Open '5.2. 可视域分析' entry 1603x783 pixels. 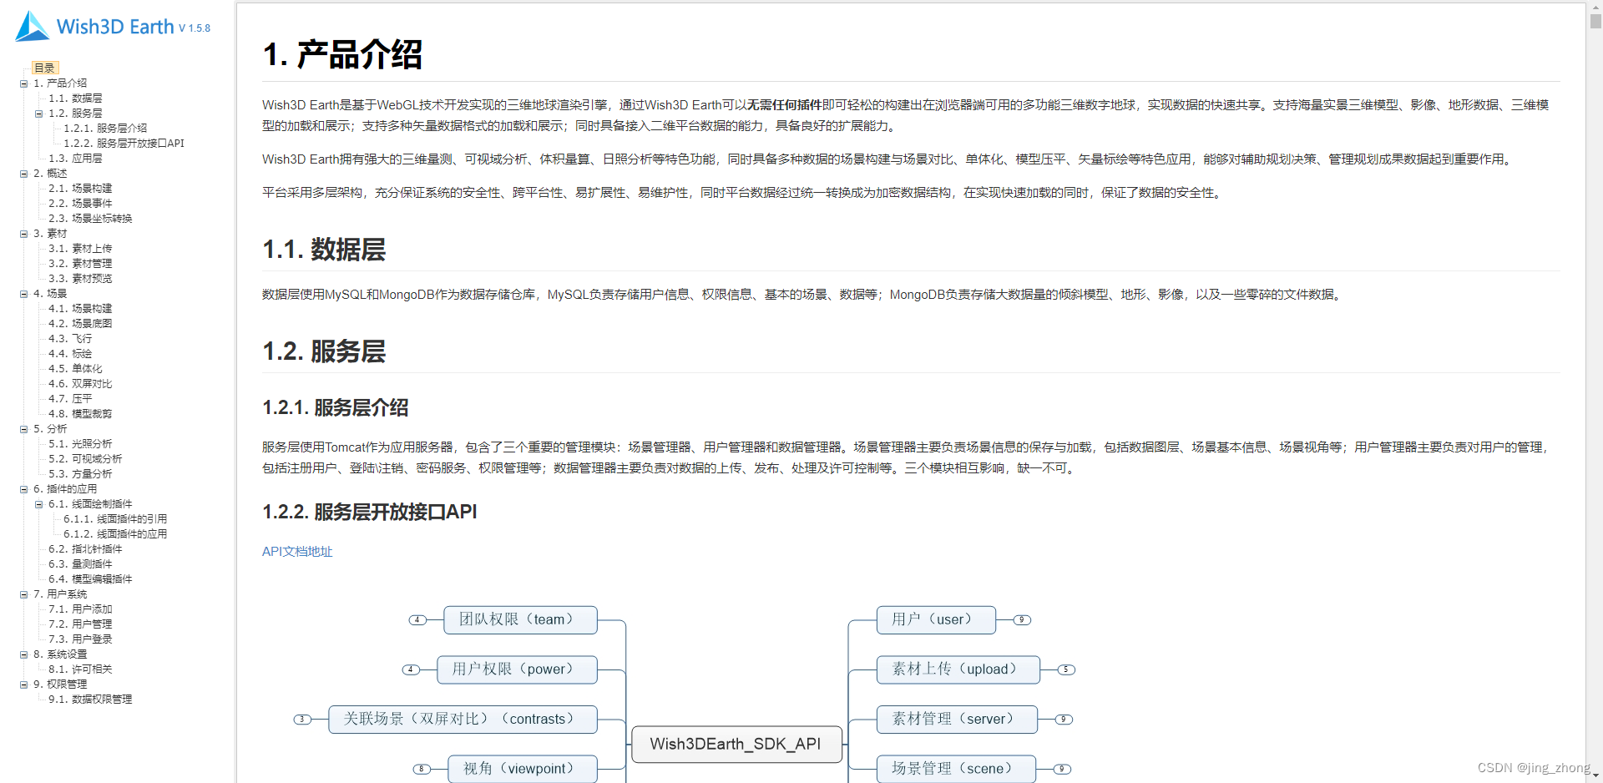[85, 459]
